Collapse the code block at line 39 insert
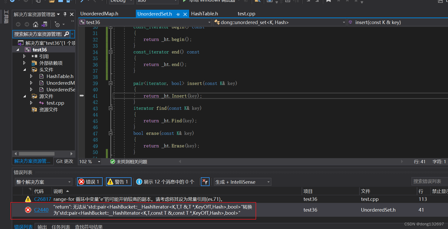 [111, 83]
